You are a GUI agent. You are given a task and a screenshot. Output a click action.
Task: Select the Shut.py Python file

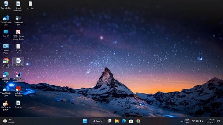click(18, 105)
